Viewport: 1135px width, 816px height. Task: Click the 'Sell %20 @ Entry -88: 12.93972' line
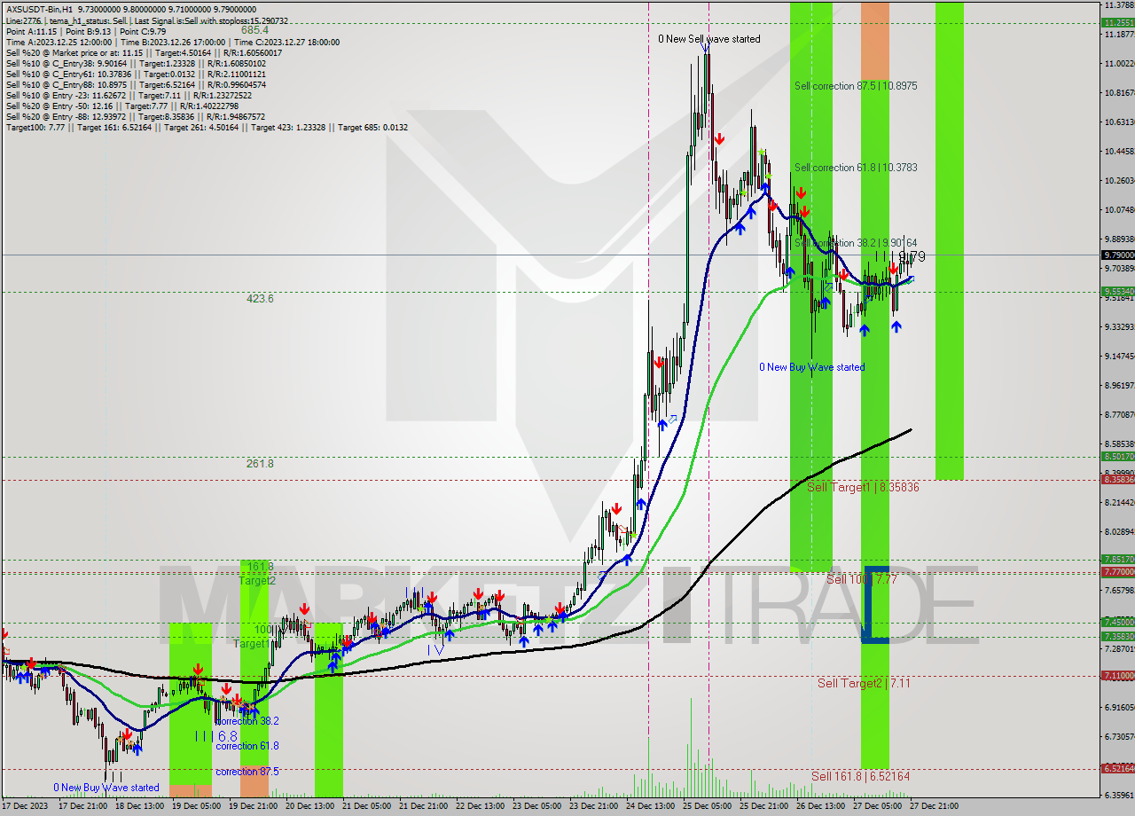pyautogui.click(x=136, y=117)
